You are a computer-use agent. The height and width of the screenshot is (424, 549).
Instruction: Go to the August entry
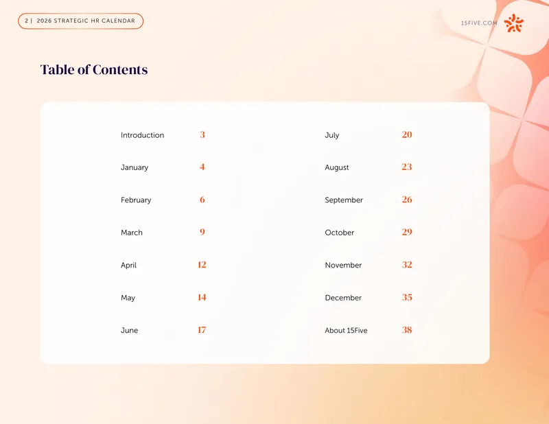coord(337,167)
